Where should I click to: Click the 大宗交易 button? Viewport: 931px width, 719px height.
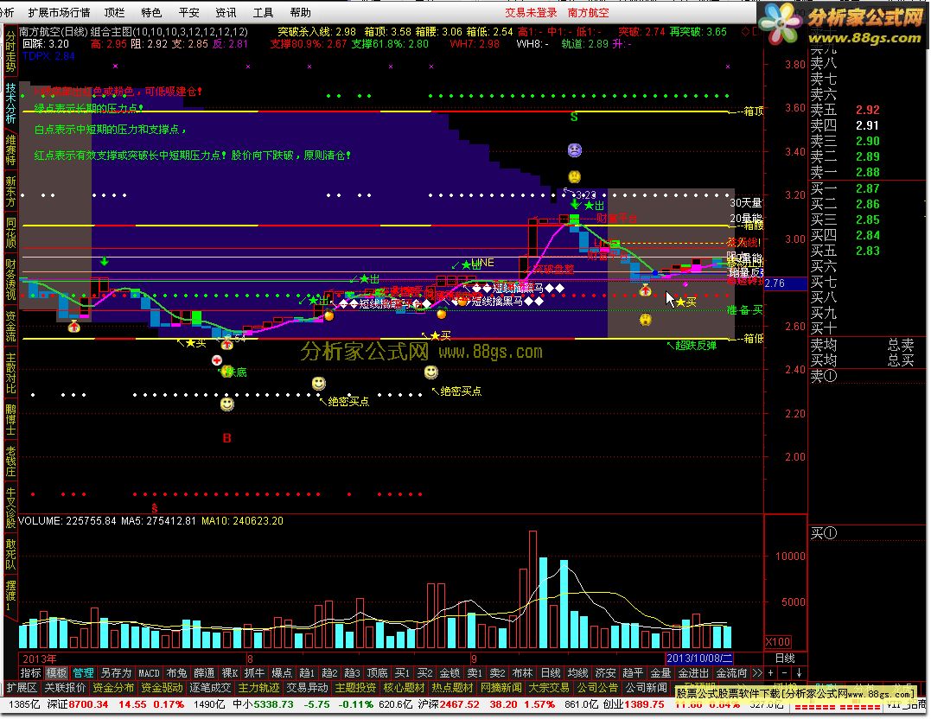click(x=549, y=688)
